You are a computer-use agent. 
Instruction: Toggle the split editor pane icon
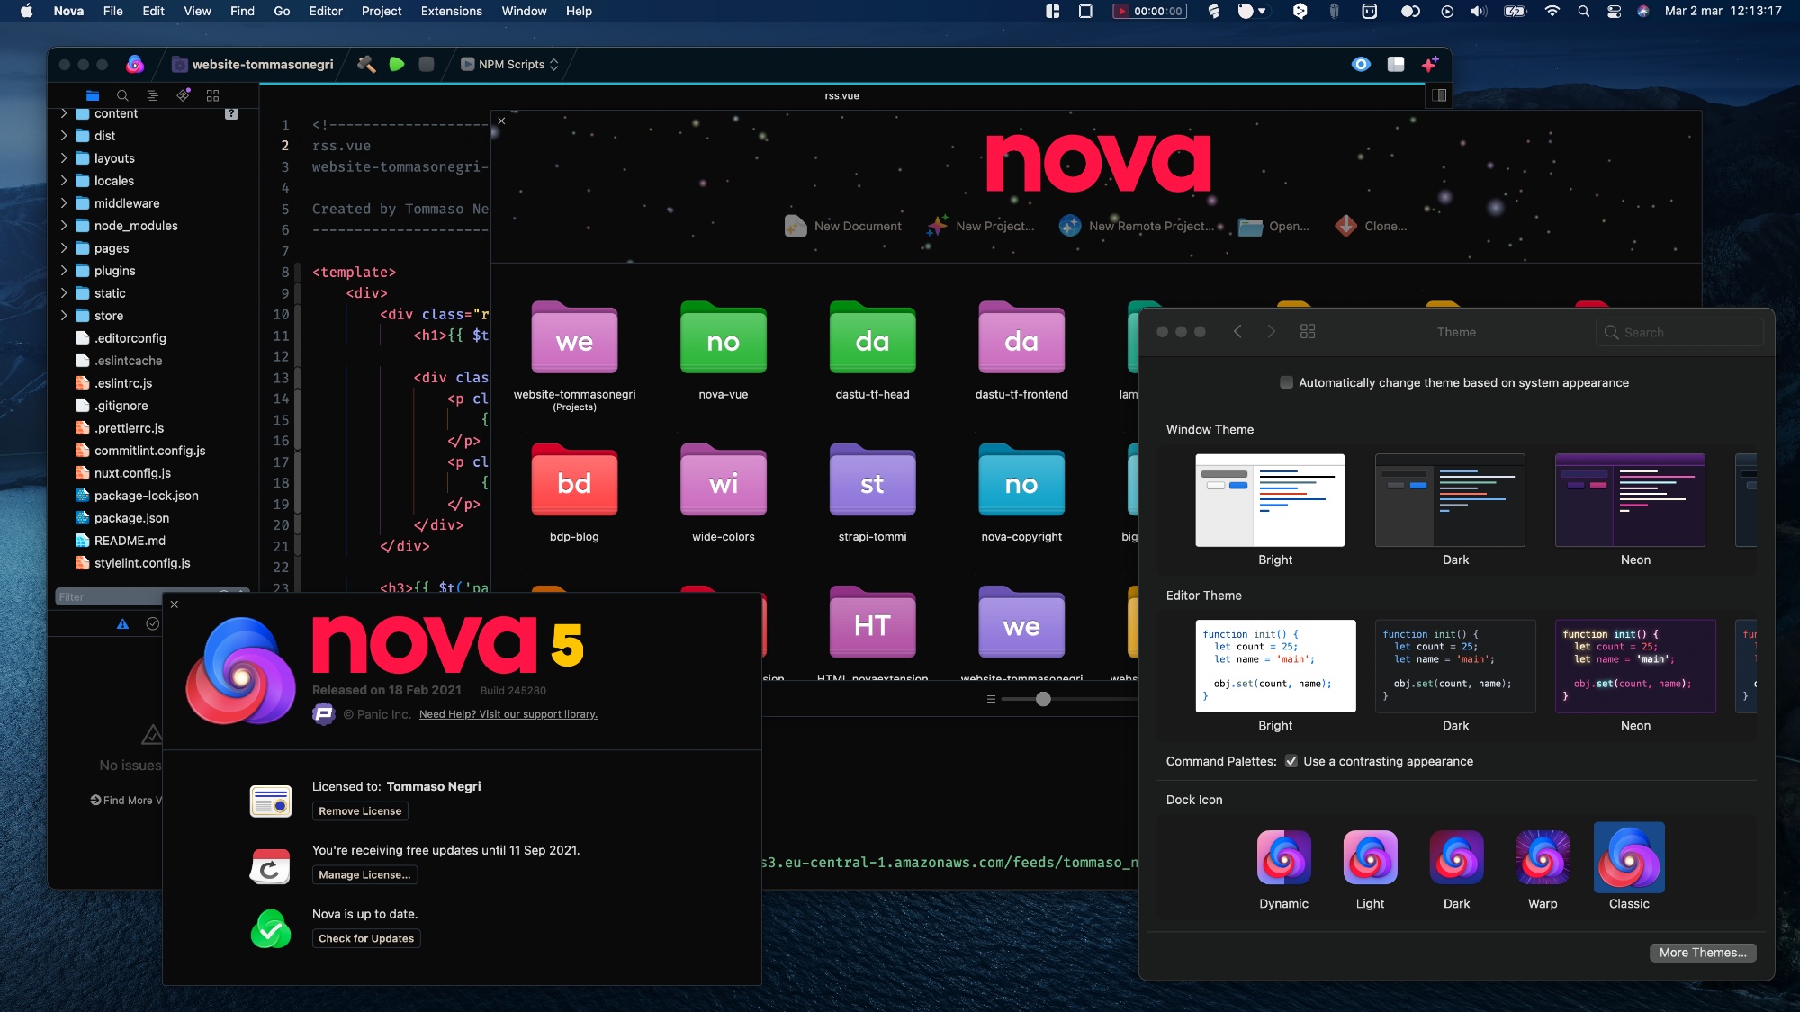point(1438,95)
